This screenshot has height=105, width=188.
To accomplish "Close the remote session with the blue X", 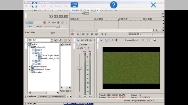I will pos(153,5).
